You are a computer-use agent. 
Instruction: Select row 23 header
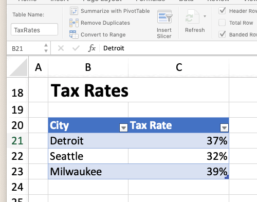(x=17, y=172)
